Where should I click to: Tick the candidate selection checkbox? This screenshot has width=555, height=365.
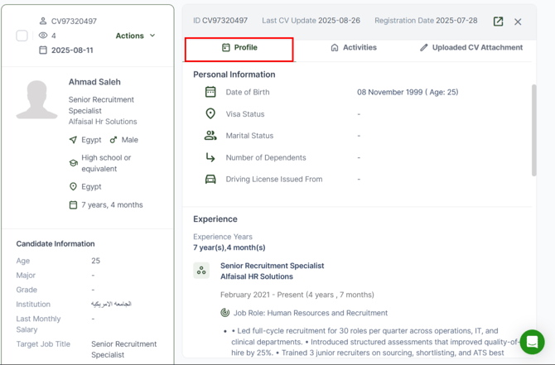[22, 36]
